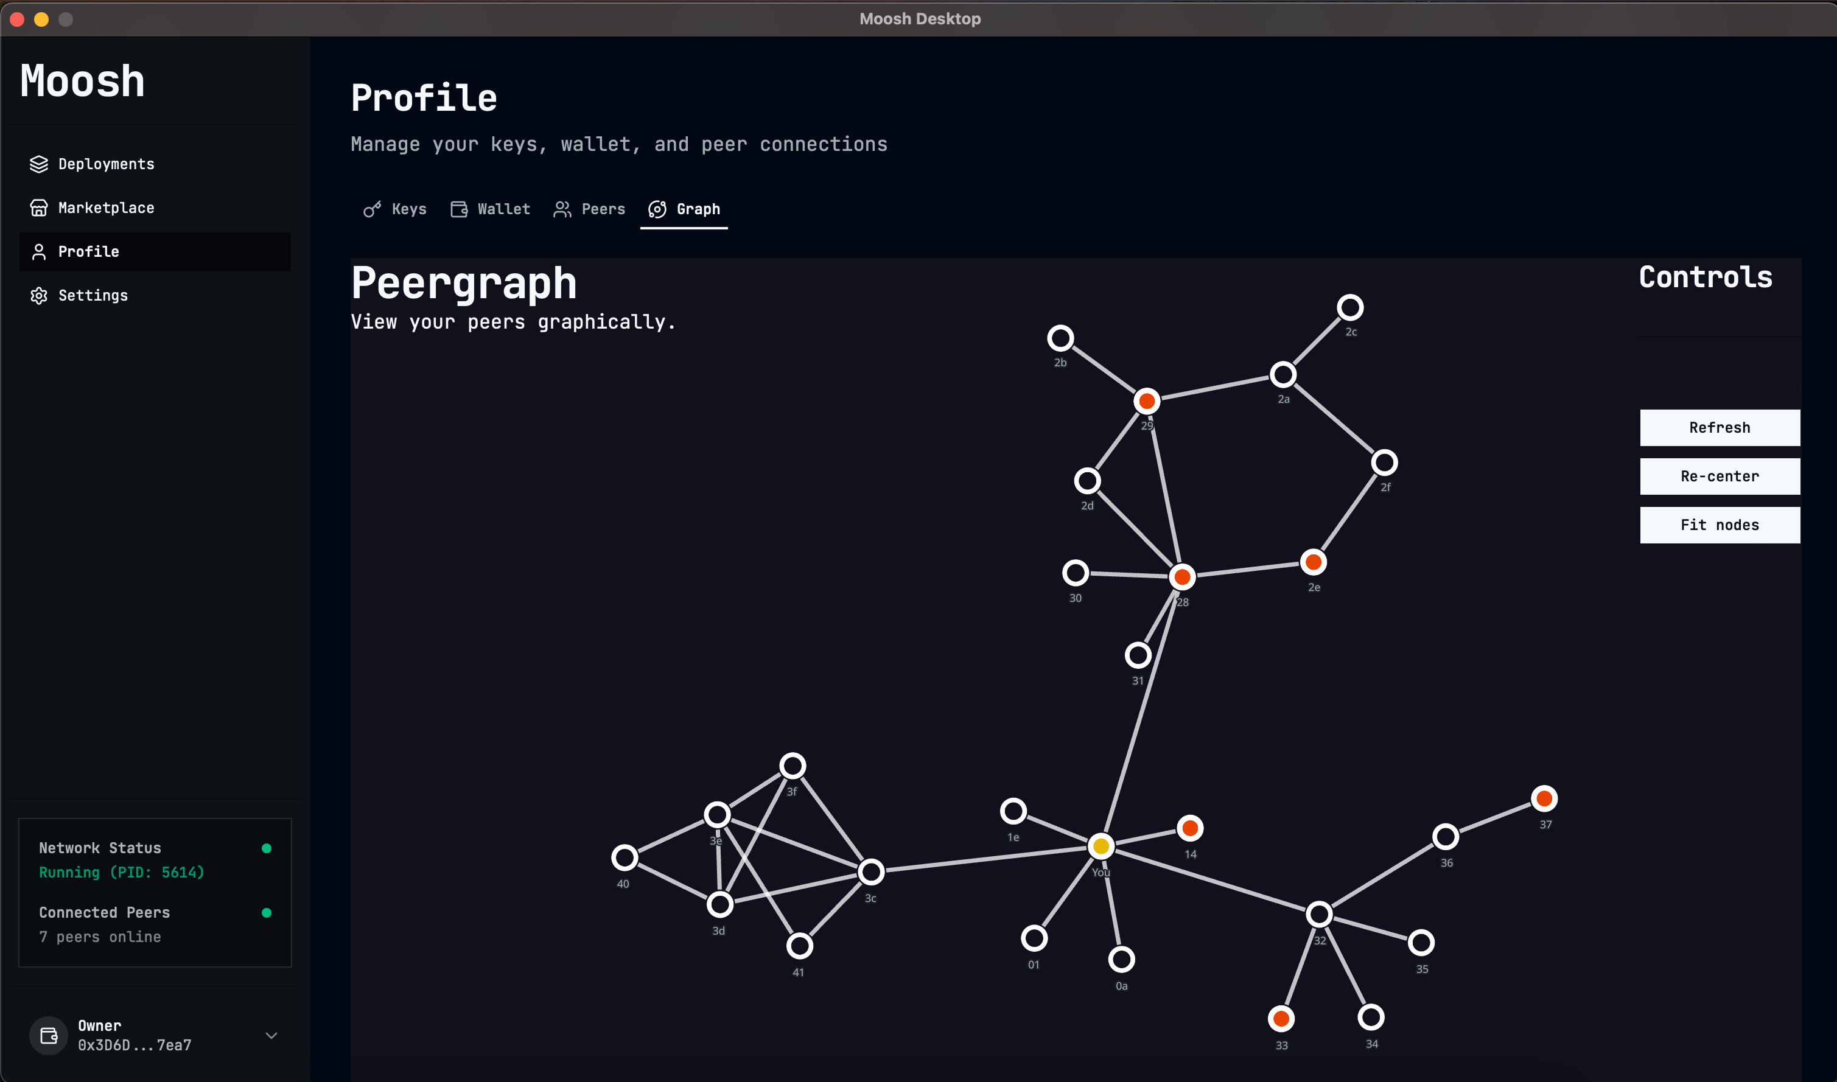This screenshot has width=1837, height=1082.
Task: Click the key icon on Keys tab
Action: [x=372, y=210]
